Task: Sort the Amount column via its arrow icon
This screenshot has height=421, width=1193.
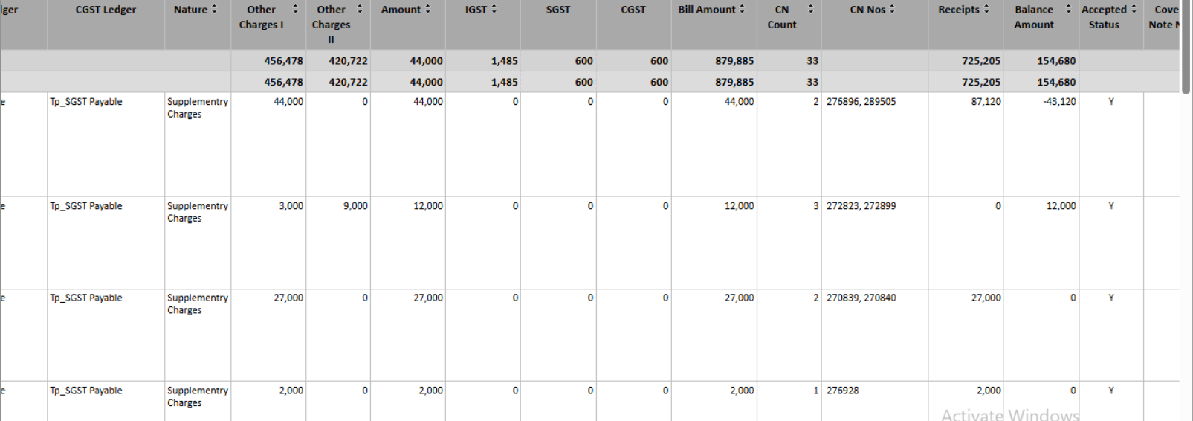Action: (427, 10)
